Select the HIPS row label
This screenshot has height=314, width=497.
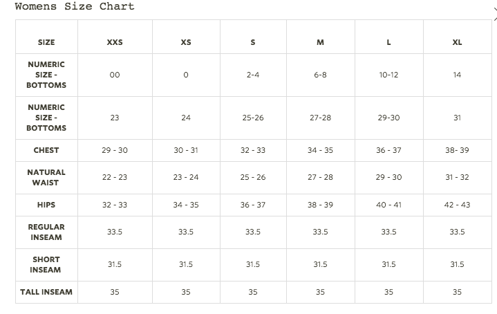(x=46, y=205)
